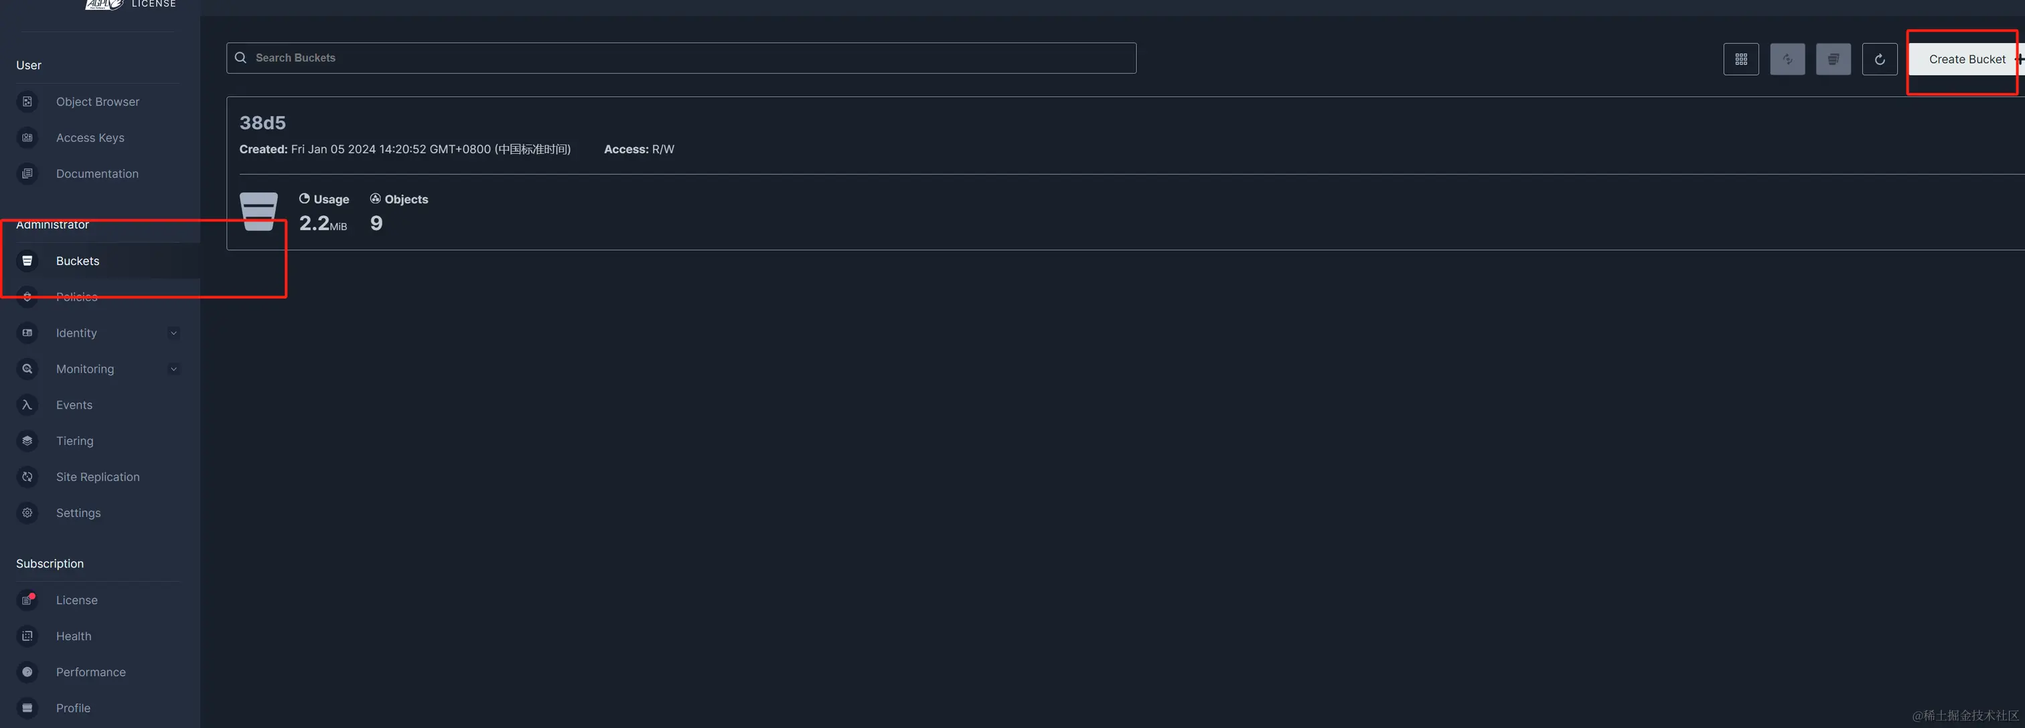The image size is (2025, 728).
Task: Click the Buckets sidebar icon
Action: click(x=27, y=261)
